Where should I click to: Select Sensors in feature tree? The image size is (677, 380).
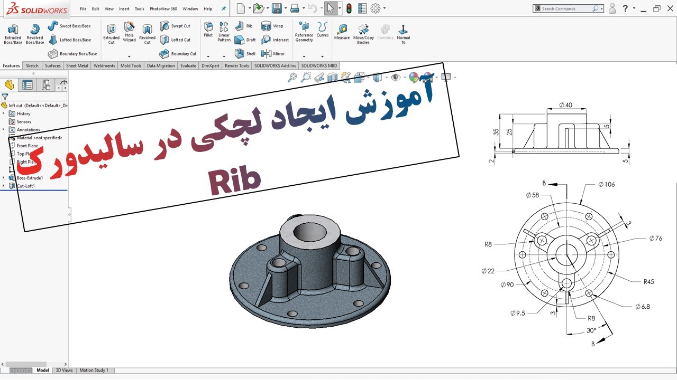click(24, 121)
